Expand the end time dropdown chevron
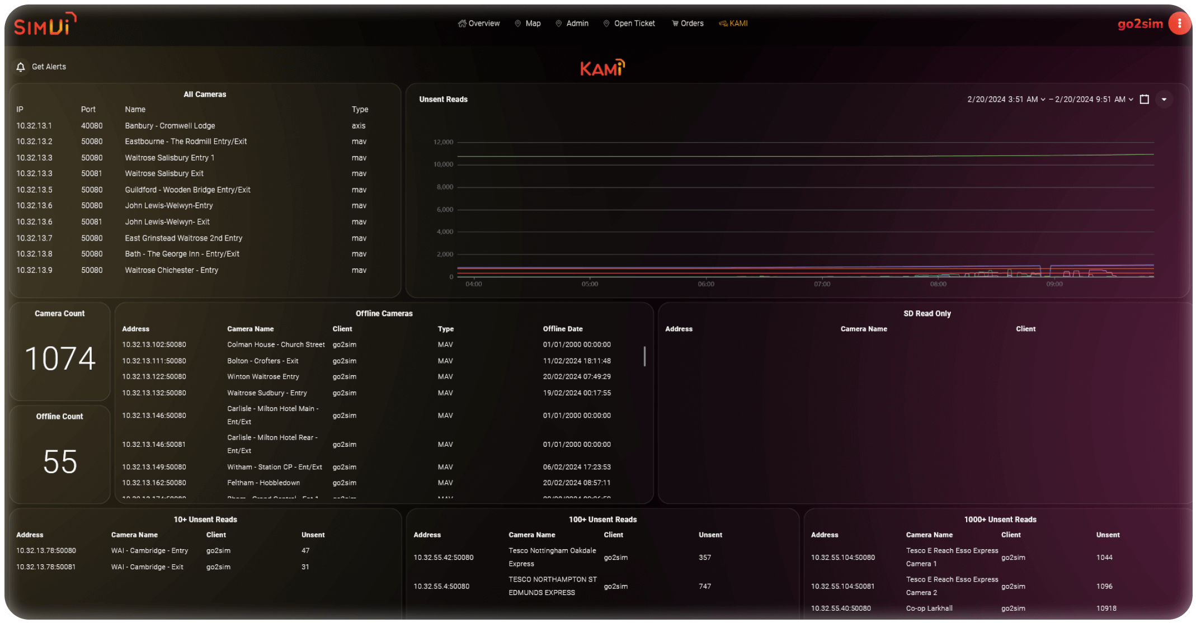The height and width of the screenshot is (623, 1196). (1131, 100)
